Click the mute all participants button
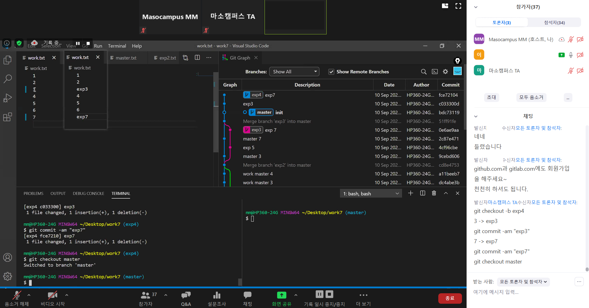The image size is (589, 308). pyautogui.click(x=531, y=97)
